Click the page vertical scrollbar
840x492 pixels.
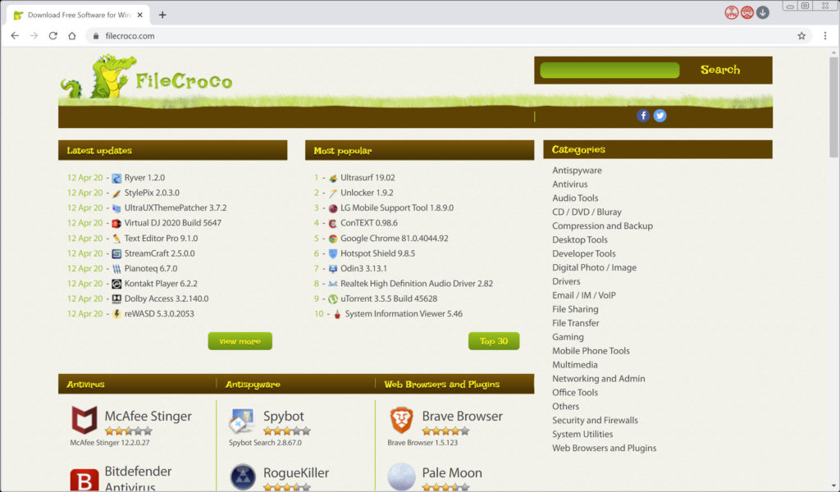point(833,107)
